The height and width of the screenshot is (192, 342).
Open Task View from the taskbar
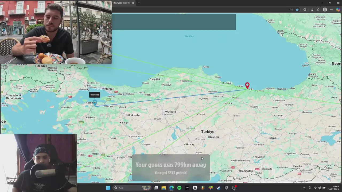(x=156, y=188)
